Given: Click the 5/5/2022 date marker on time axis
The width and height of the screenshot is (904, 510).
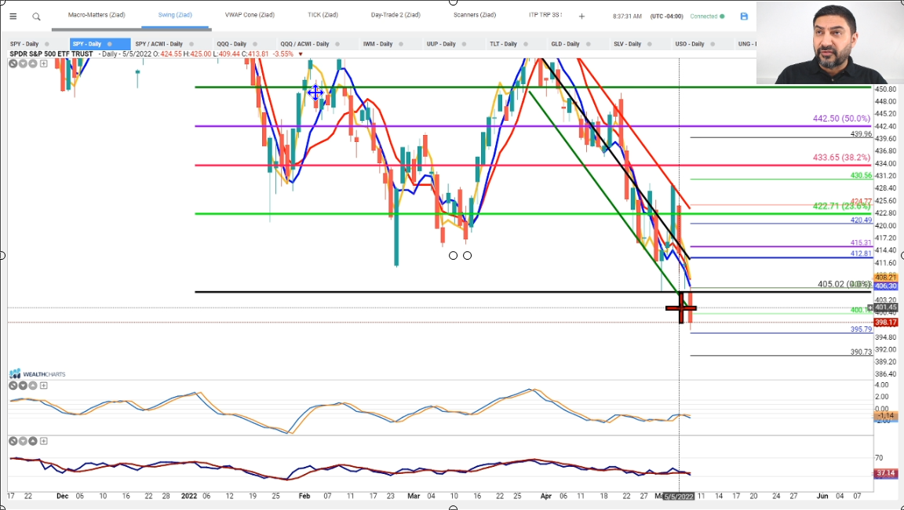Looking at the screenshot, I should click(679, 496).
